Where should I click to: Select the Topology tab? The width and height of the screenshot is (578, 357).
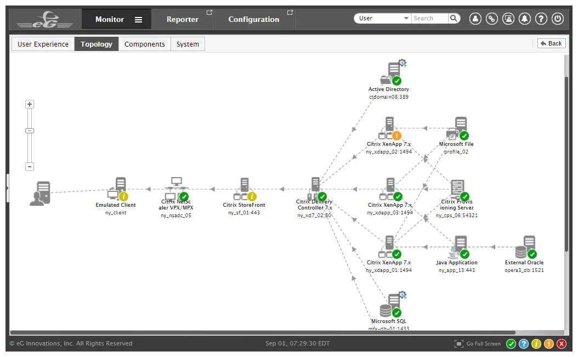[97, 44]
